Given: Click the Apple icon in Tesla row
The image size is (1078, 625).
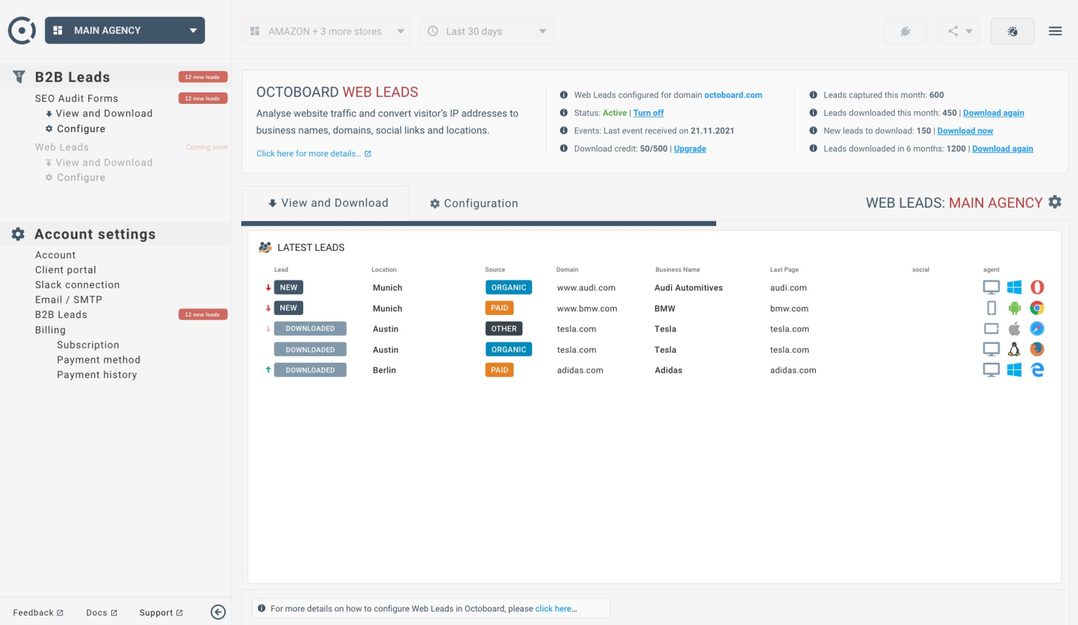Looking at the screenshot, I should coord(1014,328).
